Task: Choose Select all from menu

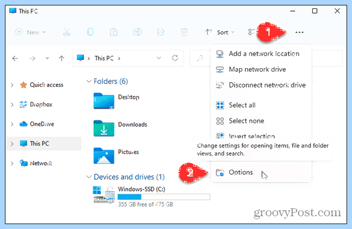Action: pyautogui.click(x=261, y=105)
